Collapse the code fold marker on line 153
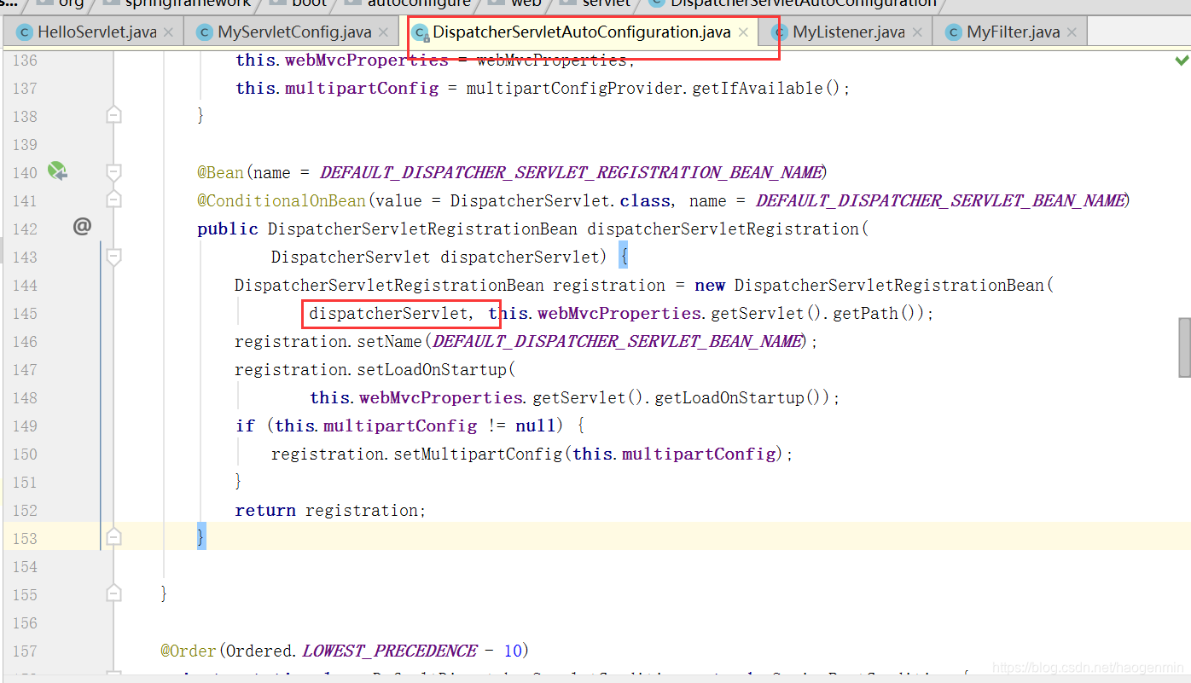The image size is (1191, 683). coord(113,536)
